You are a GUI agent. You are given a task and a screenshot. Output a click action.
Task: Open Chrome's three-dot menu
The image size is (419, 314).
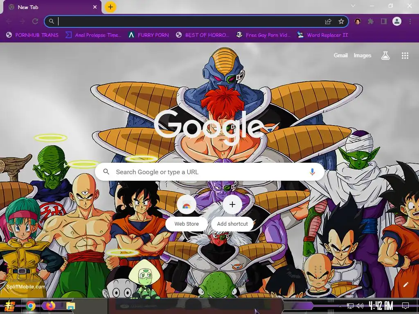tap(410, 21)
